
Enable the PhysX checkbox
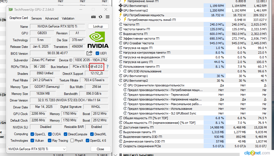(x=72, y=140)
